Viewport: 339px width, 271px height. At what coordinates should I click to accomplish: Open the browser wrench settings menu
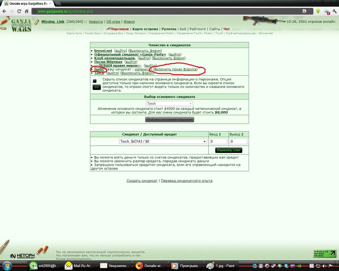[335, 11]
